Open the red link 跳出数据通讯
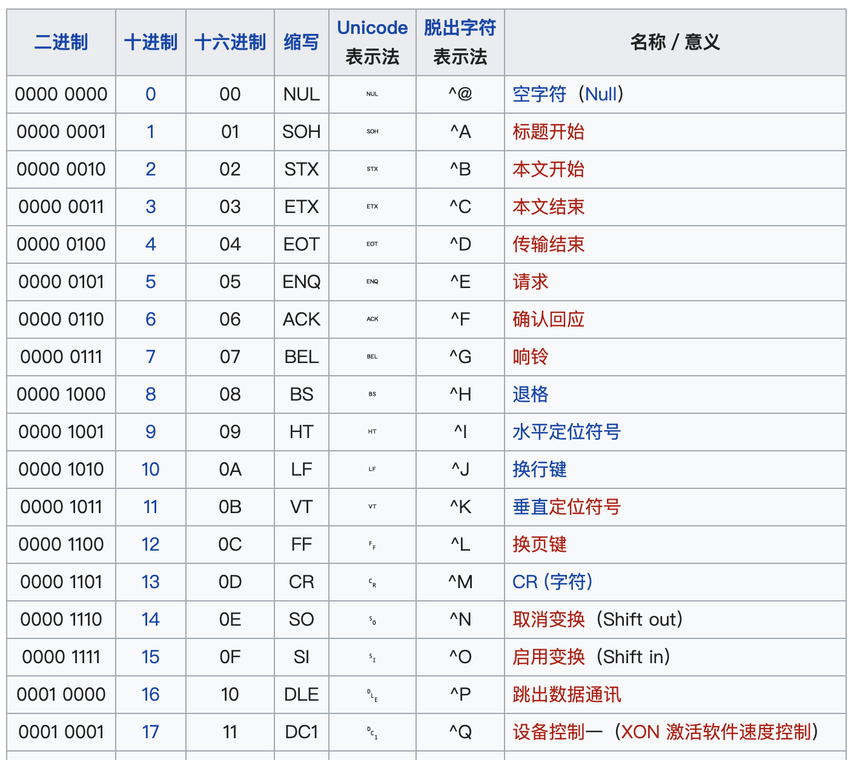Image resolution: width=854 pixels, height=760 pixels. tap(567, 695)
